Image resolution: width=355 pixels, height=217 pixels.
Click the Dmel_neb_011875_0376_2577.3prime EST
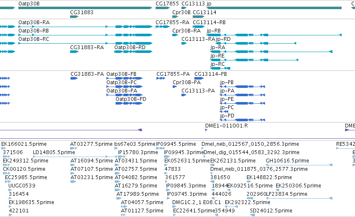[x=211, y=173]
